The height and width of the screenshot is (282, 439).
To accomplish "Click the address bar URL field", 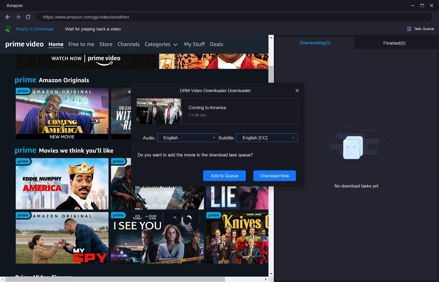I will click(x=234, y=17).
